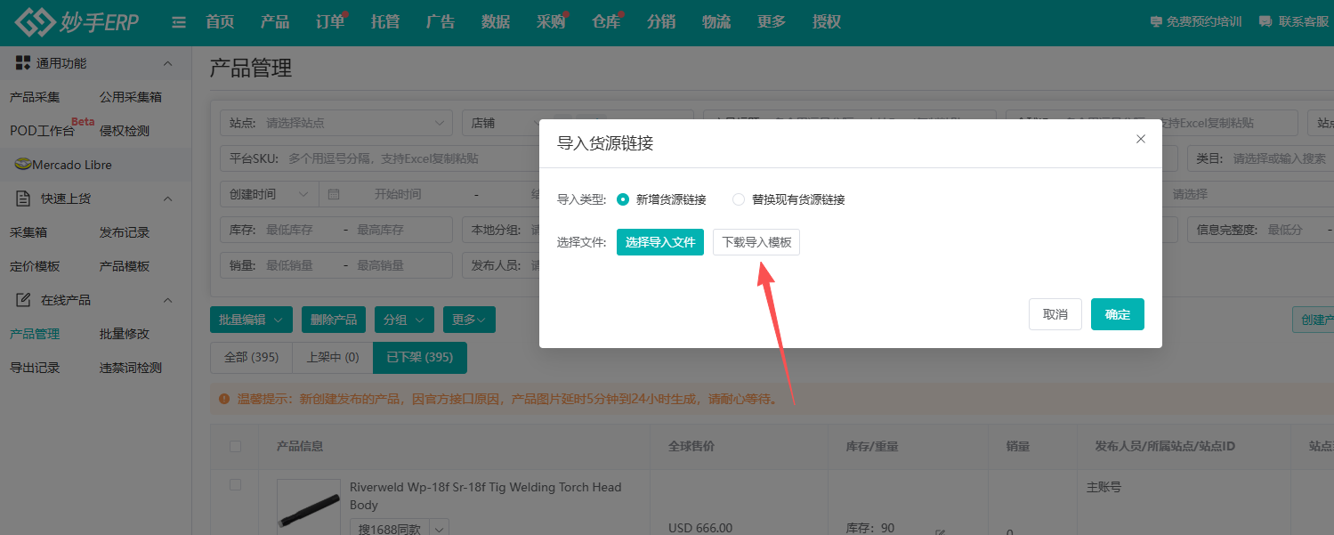Viewport: 1334px width, 535px height.
Task: Click the 联系客服 chat icon
Action: 1265,22
